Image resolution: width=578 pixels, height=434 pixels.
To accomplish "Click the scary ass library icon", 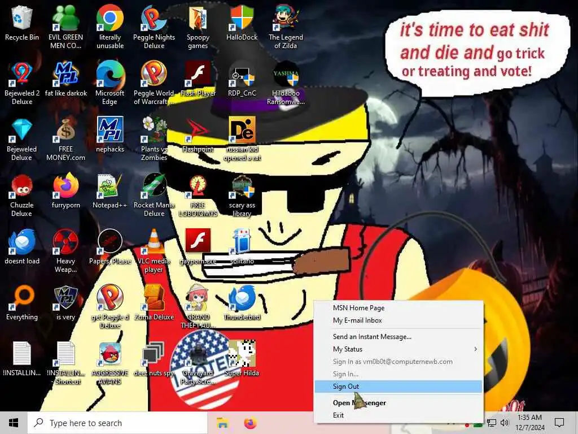I will 242,195.
